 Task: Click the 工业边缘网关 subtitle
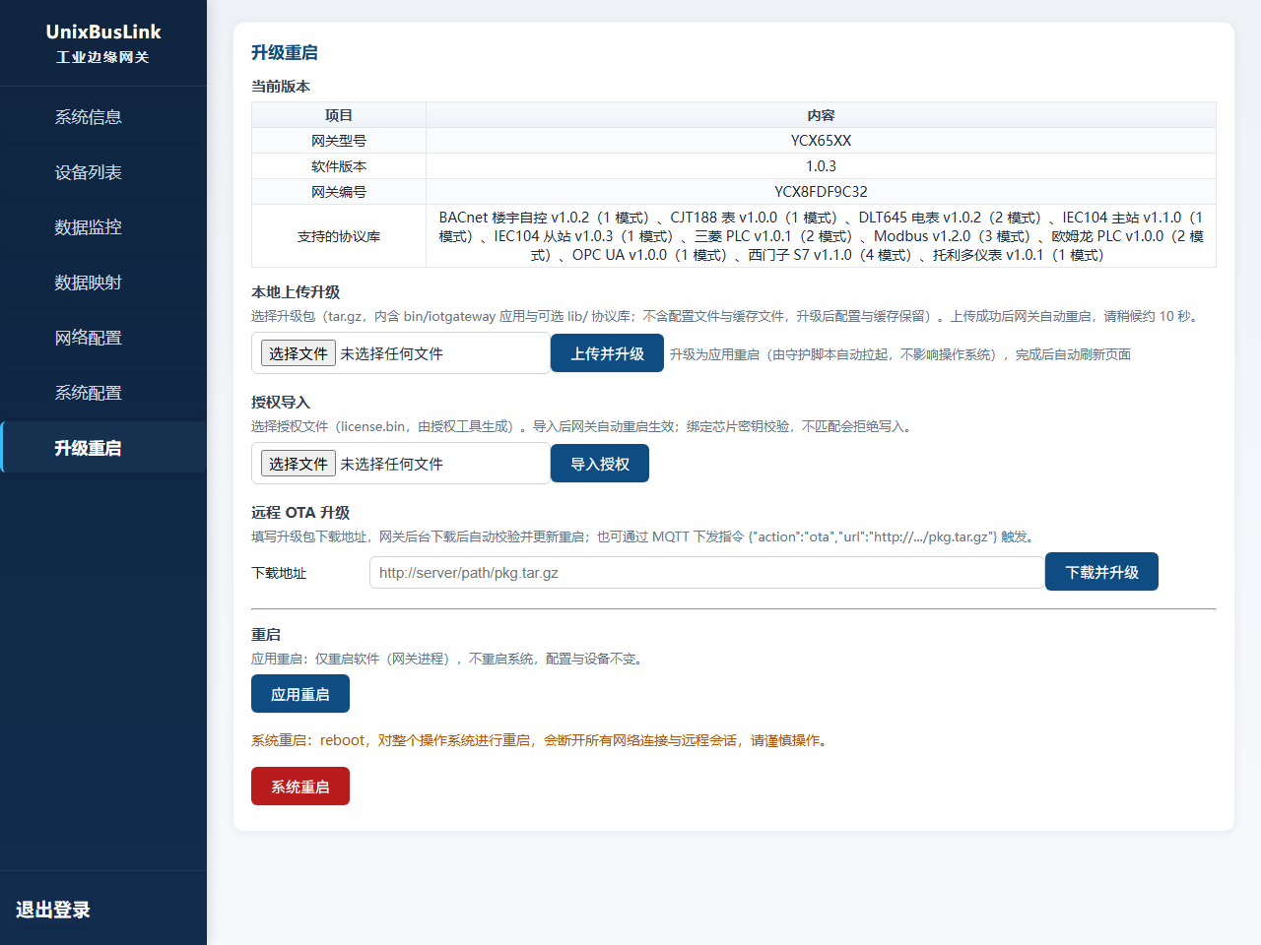pos(103,57)
